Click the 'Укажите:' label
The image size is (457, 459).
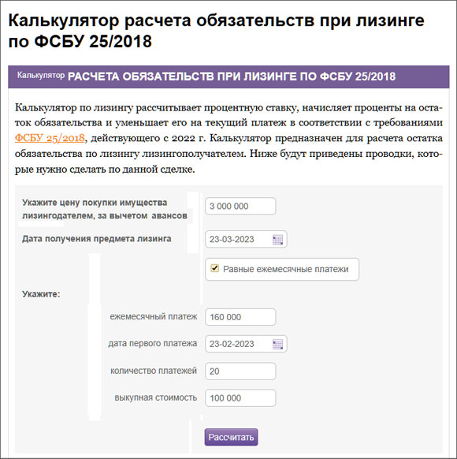click(41, 294)
